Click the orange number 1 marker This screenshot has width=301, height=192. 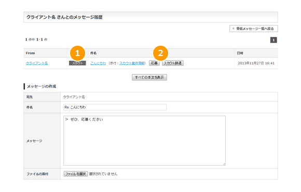point(77,53)
